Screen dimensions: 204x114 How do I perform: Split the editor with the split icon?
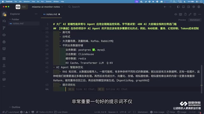195,14
